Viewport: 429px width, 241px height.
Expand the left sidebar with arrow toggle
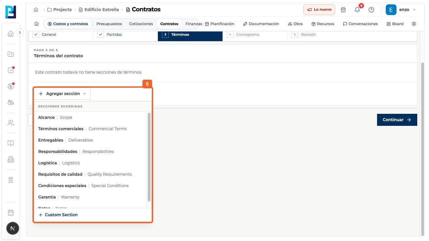[x=19, y=32]
